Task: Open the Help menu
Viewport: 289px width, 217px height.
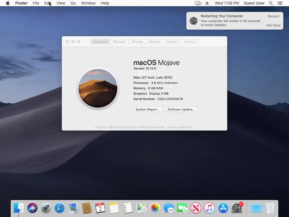Action: tap(105, 3)
